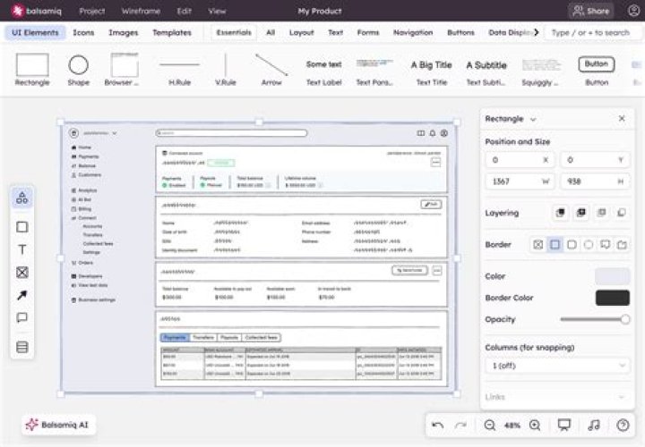Click the Border Color swatch
Screen dimensions: 645x447
click(x=612, y=298)
